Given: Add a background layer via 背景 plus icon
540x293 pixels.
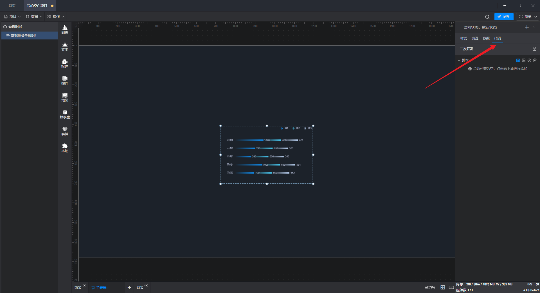Looking at the screenshot, I should click(x=146, y=286).
